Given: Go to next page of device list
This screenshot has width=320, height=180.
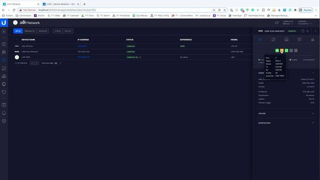Looking at the screenshot, I should pyautogui.click(x=36, y=63).
